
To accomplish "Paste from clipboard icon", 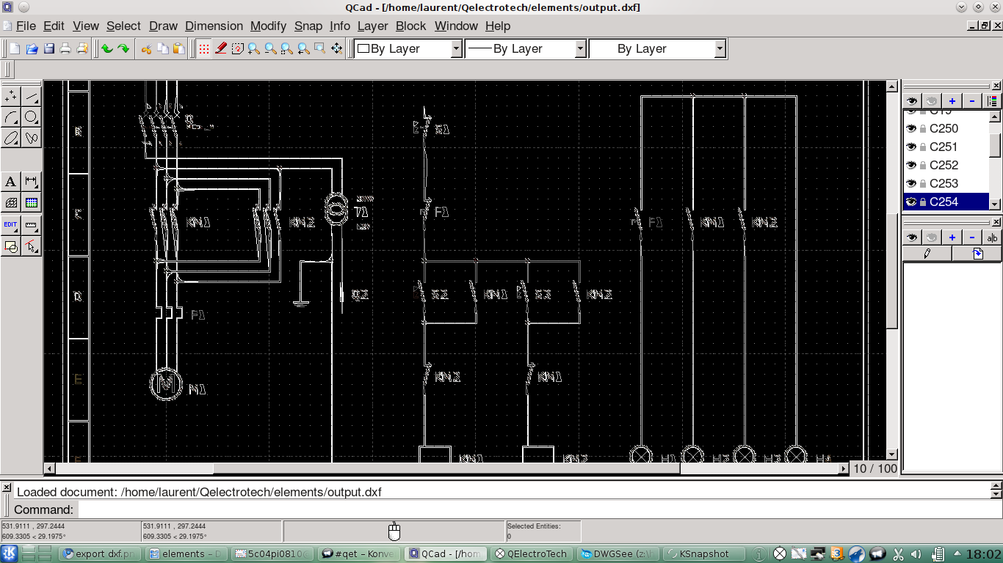I will 178,48.
